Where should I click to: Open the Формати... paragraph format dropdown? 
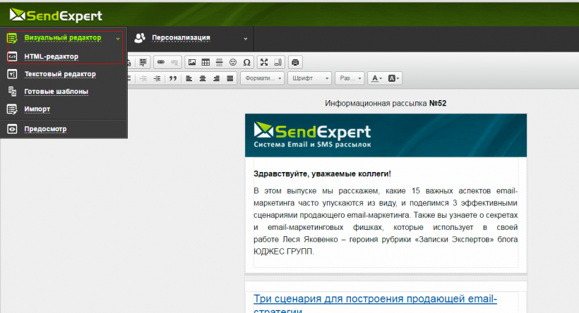point(262,78)
